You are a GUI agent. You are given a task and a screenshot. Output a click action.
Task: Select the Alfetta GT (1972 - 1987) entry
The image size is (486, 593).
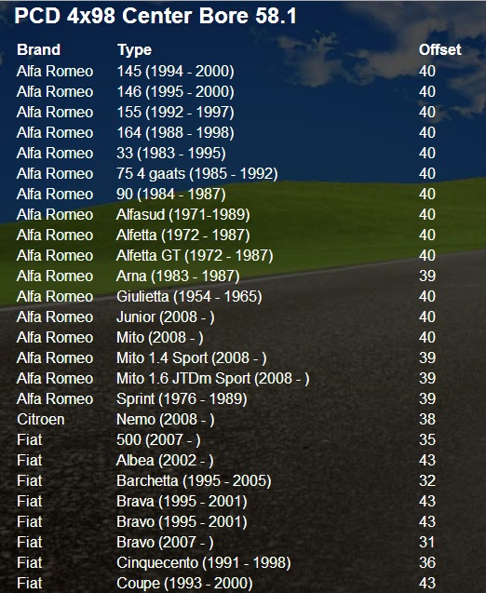coord(195,256)
